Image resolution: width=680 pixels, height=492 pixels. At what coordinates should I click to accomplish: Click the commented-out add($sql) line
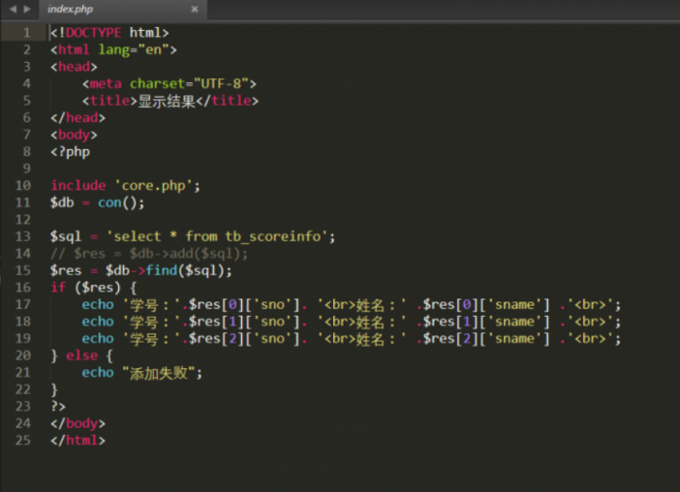tap(150, 253)
